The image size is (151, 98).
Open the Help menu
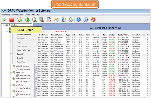point(34,15)
